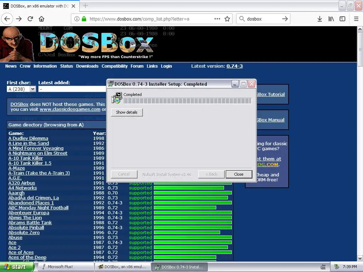Submit the dosbox search with arrow

[x=285, y=19]
